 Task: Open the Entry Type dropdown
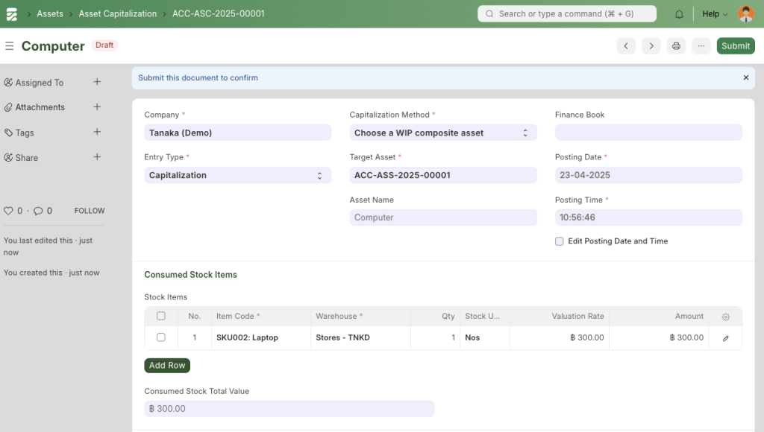(237, 175)
